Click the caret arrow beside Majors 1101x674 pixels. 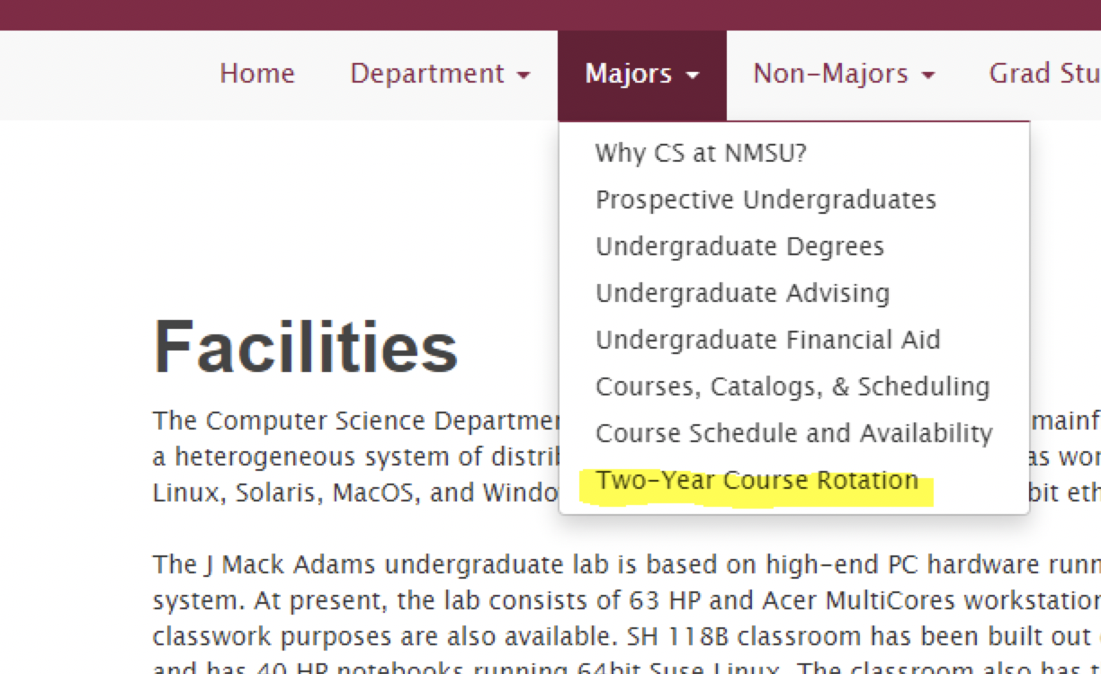[x=693, y=75]
